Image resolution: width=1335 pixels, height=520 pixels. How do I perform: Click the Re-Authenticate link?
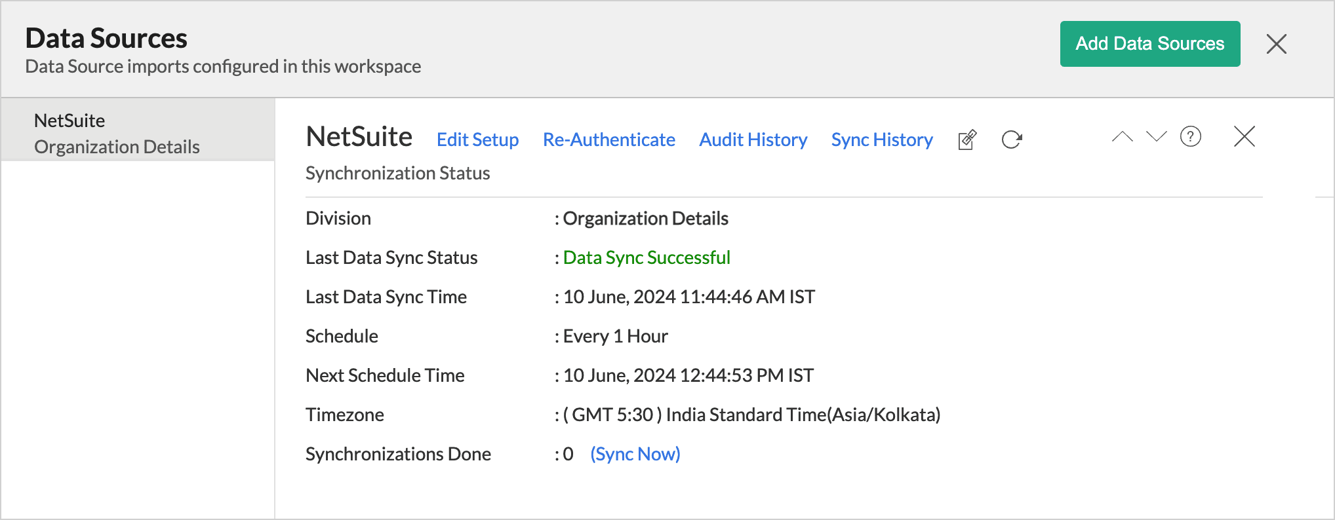[x=608, y=139]
